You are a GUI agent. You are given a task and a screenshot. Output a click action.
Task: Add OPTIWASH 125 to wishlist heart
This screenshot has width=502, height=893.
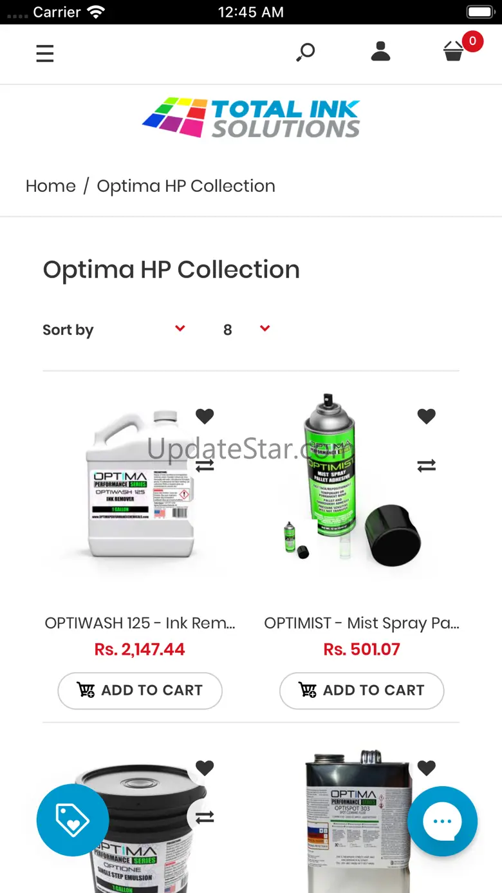[x=205, y=416]
